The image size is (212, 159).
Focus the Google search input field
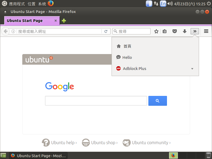pos(96,101)
